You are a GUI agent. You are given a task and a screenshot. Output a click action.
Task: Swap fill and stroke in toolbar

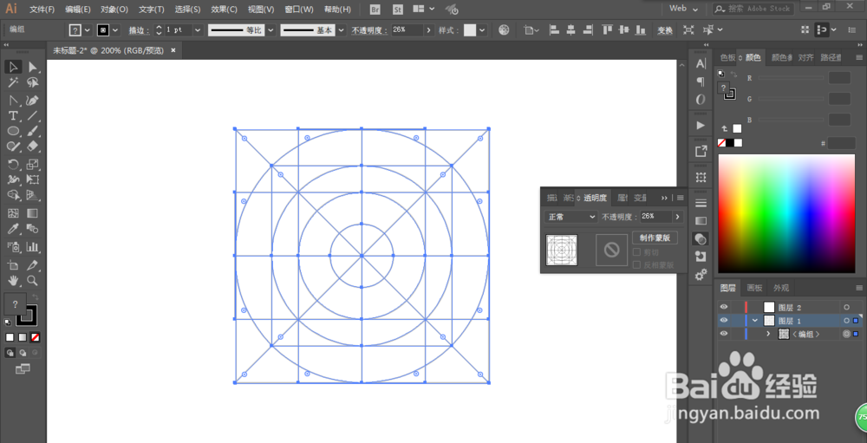35,297
